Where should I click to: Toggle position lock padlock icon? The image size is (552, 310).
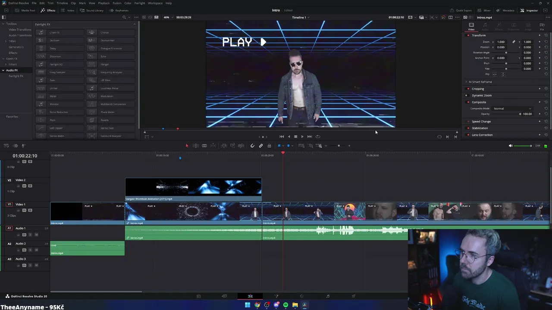click(x=269, y=146)
